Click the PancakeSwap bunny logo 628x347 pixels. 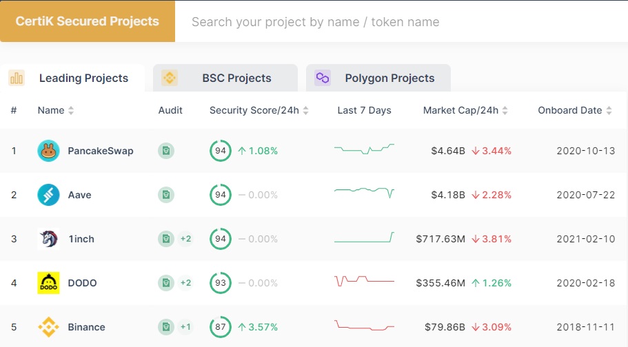point(48,151)
